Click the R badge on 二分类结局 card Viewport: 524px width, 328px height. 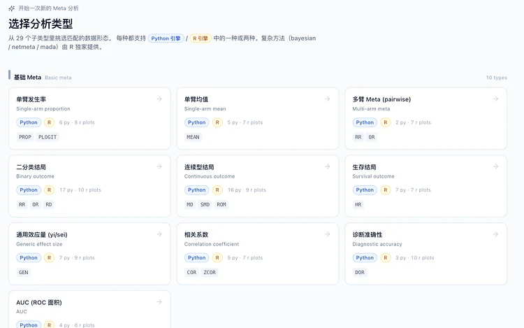coord(49,190)
